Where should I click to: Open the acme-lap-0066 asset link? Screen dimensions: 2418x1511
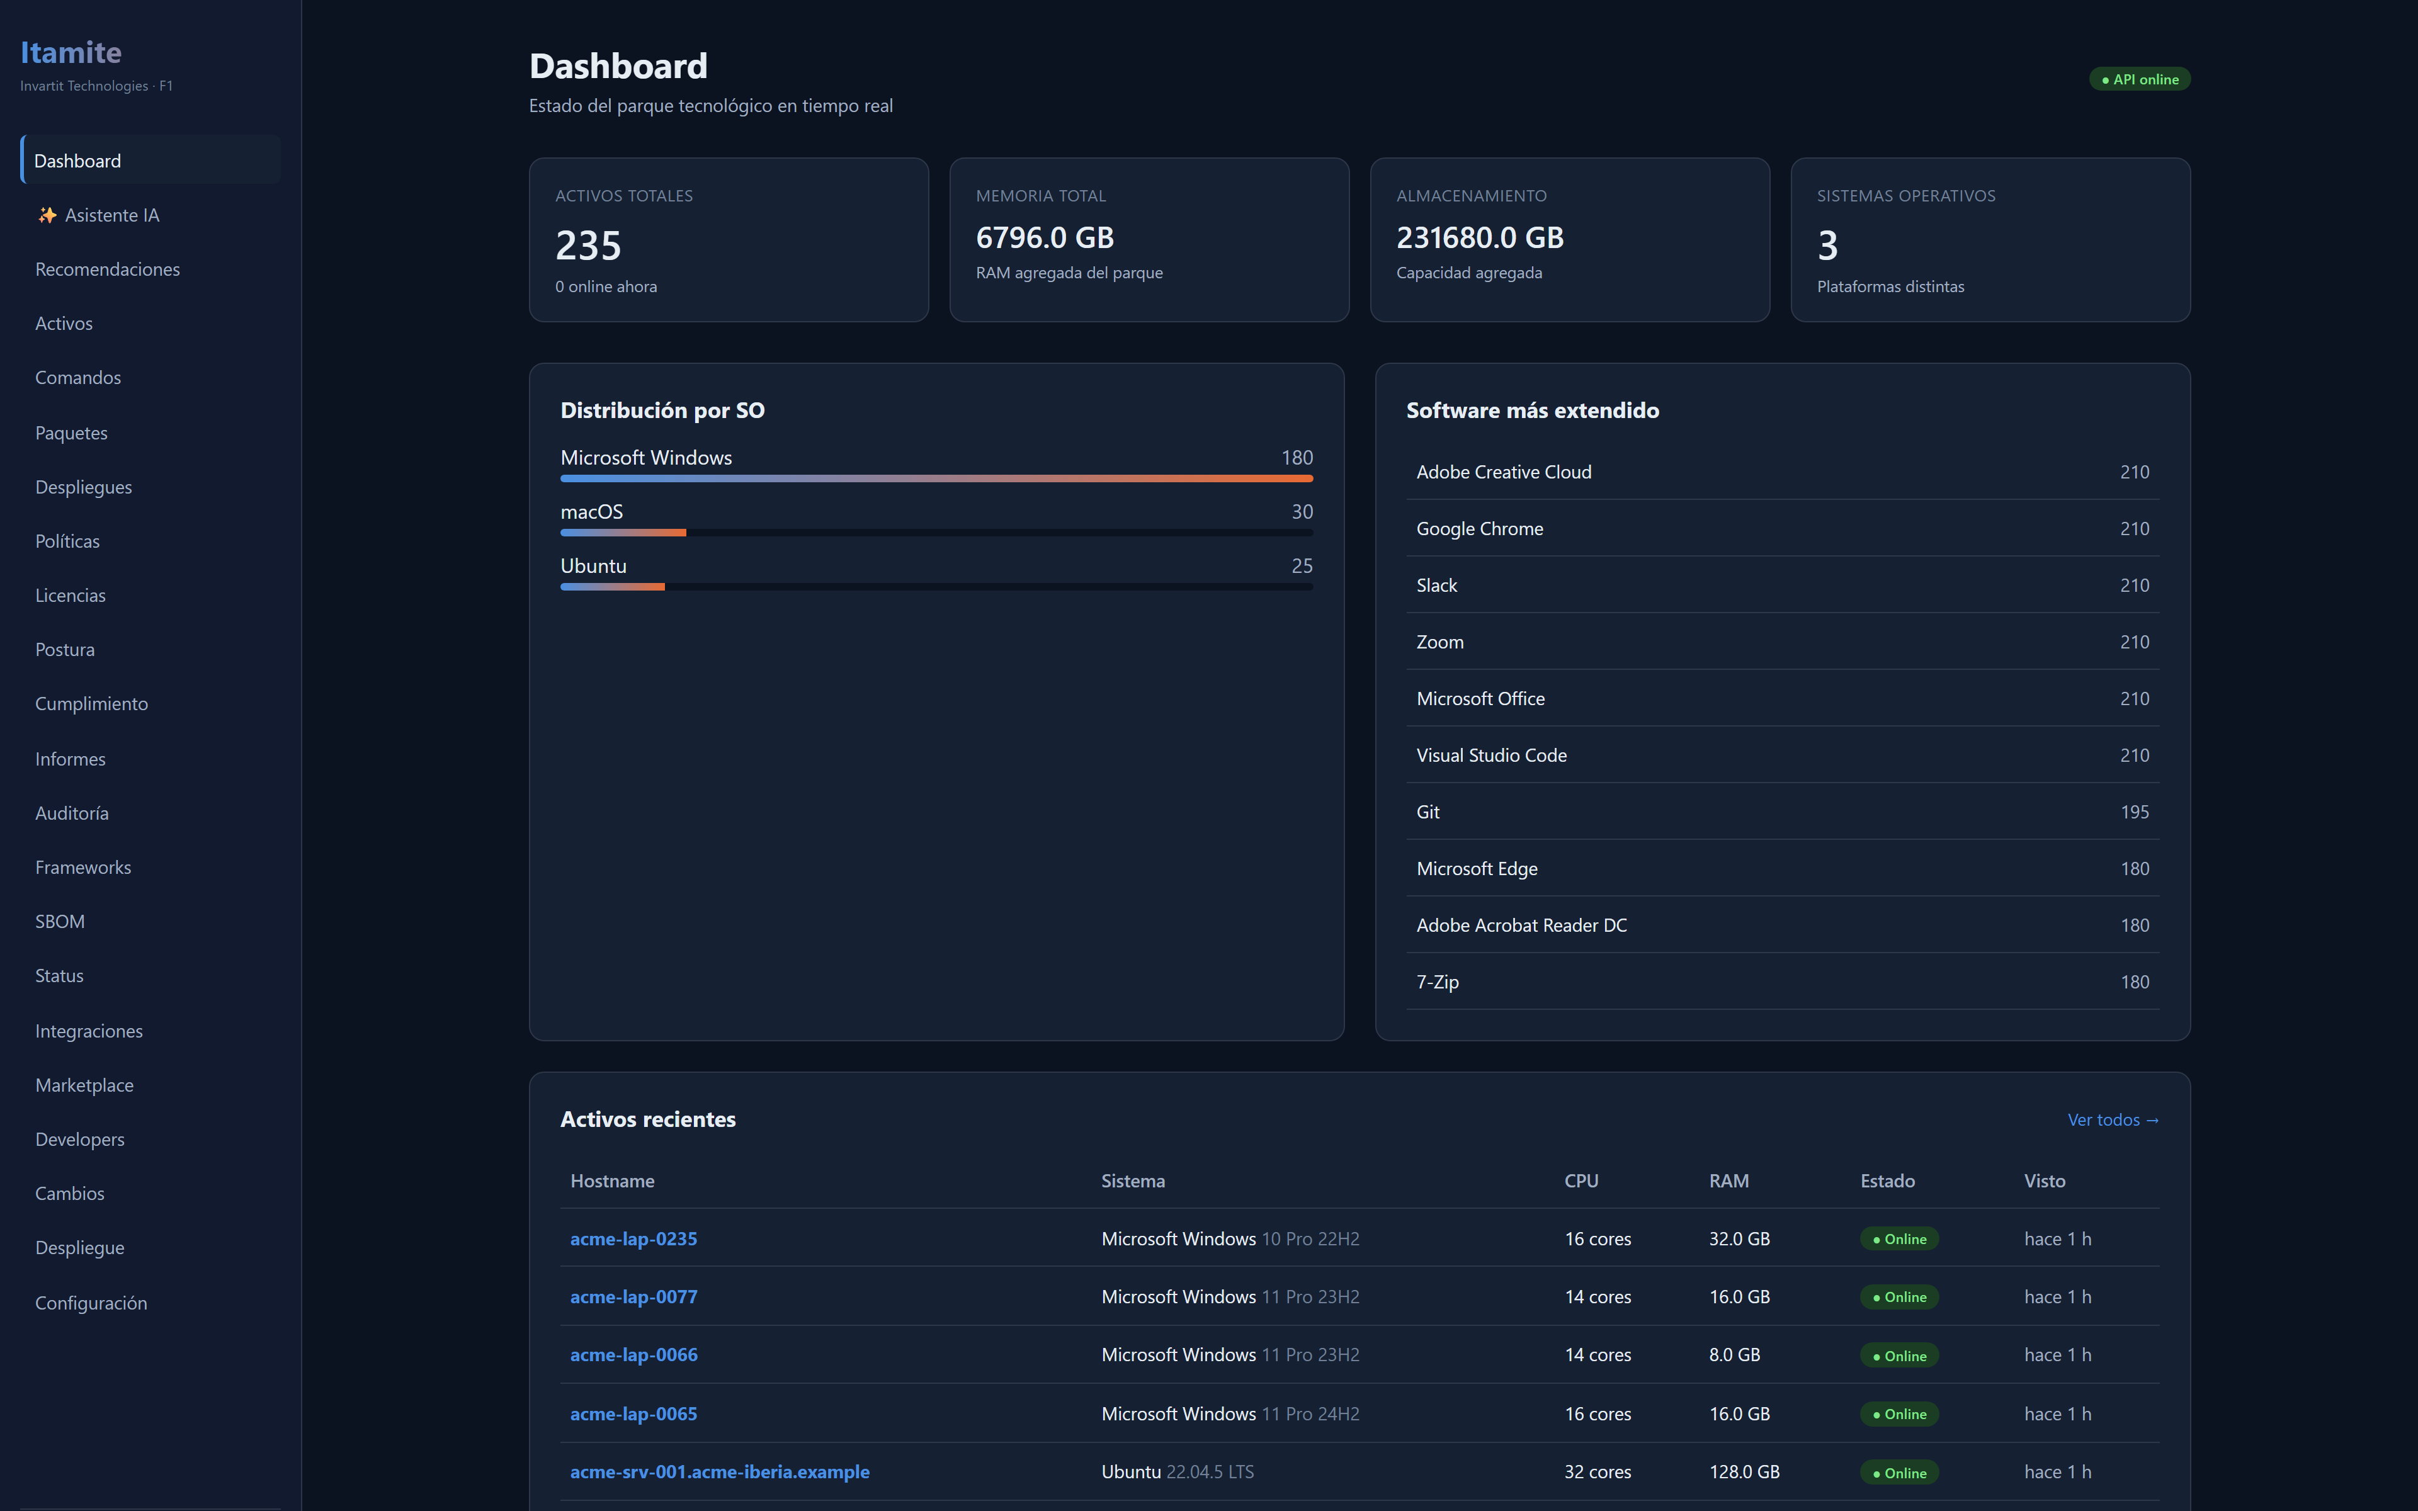click(633, 1355)
